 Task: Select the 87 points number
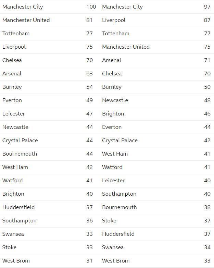(x=207, y=20)
